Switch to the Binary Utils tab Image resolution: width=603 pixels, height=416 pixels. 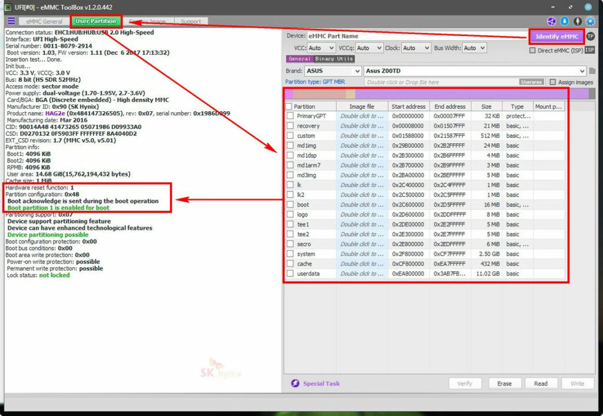click(333, 60)
